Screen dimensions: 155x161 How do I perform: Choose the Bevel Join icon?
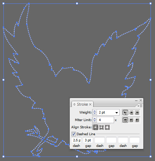point(137,120)
